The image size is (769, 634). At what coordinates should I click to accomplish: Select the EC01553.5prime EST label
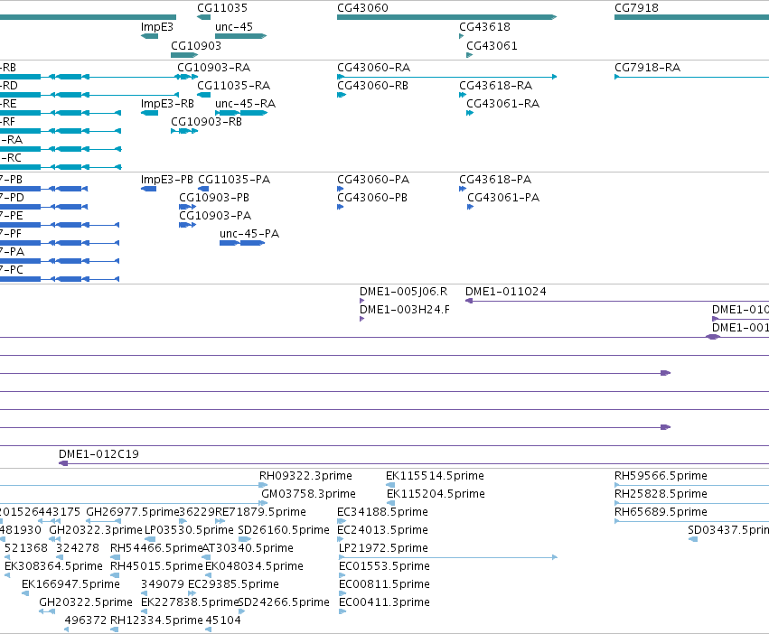(385, 566)
